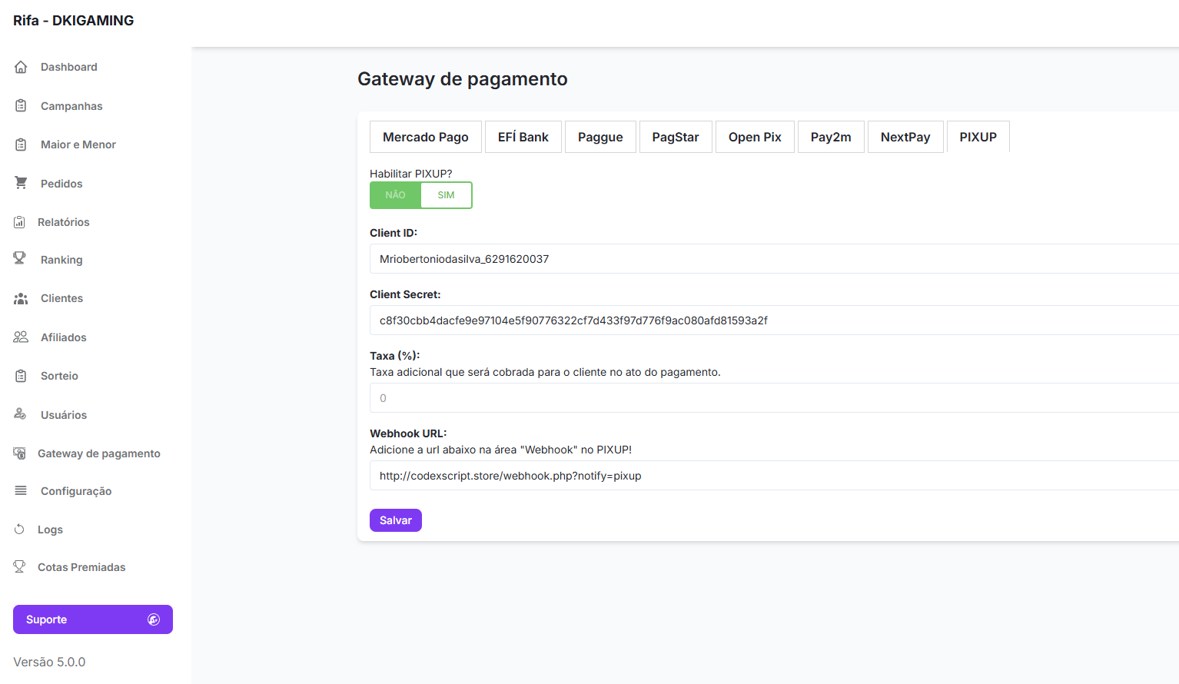
Task: Click the Cotas Premiadas trophy icon
Action: click(20, 567)
